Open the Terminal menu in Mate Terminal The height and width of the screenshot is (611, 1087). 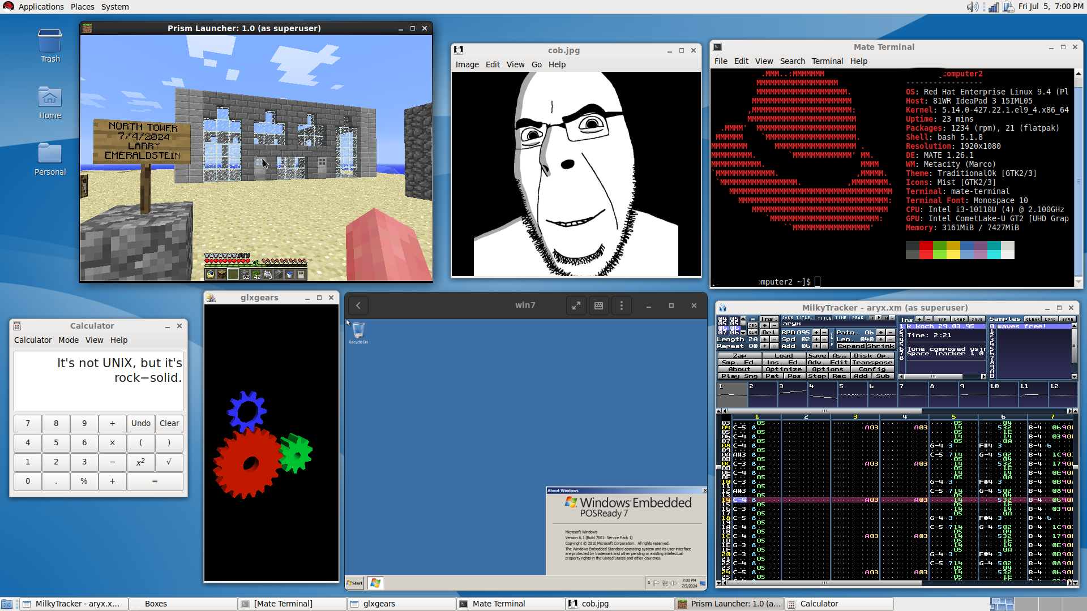click(x=827, y=61)
